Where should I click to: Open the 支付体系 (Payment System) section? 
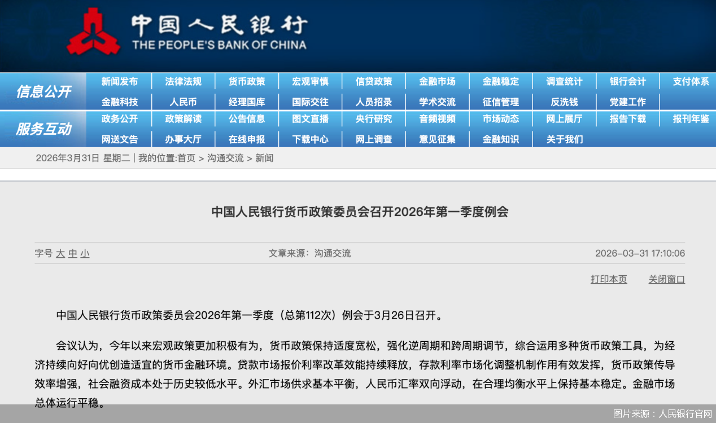(x=691, y=81)
